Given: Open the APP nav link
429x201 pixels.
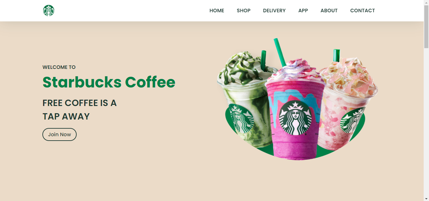Looking at the screenshot, I should click(x=303, y=11).
